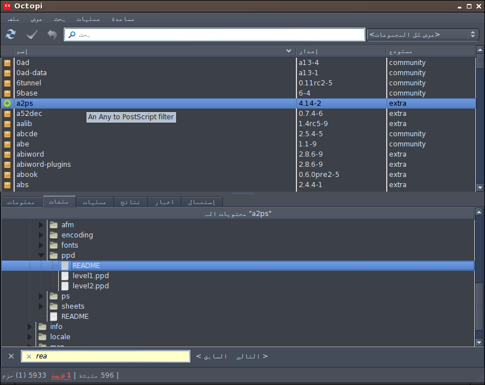Click the next match التالي button

pos(252,357)
